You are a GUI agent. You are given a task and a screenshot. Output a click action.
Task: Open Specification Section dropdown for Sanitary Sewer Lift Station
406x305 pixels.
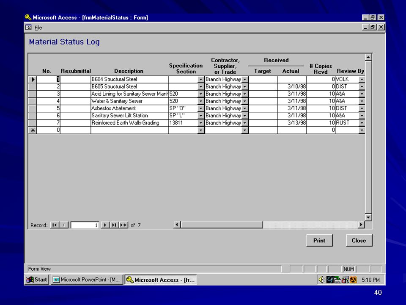pyautogui.click(x=200, y=116)
